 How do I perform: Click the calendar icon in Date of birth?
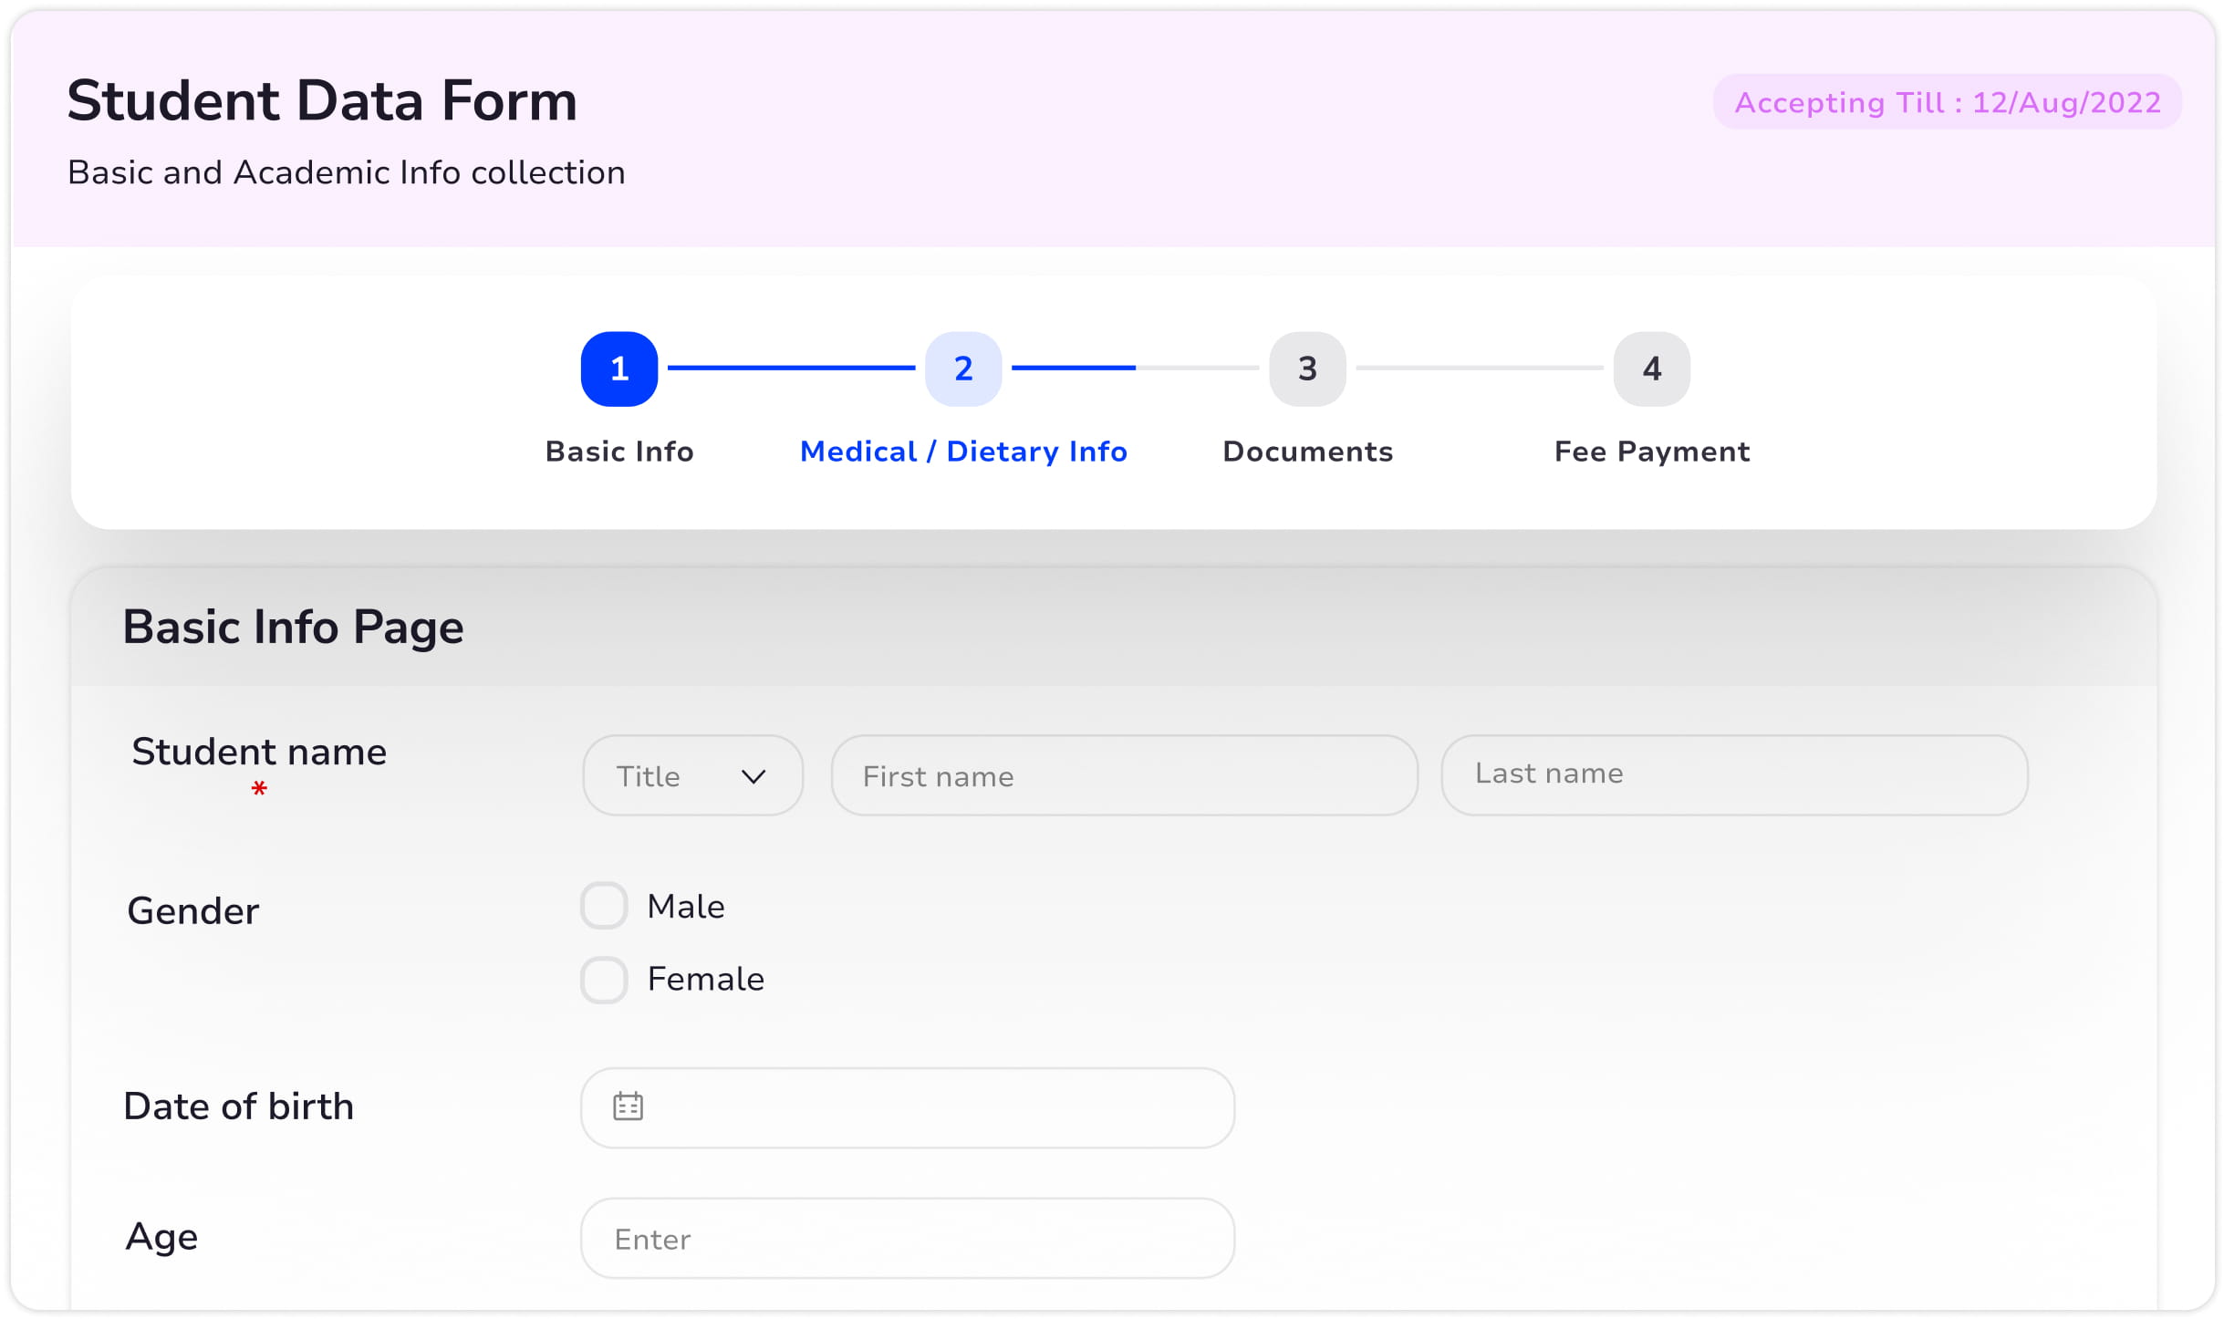tap(628, 1106)
